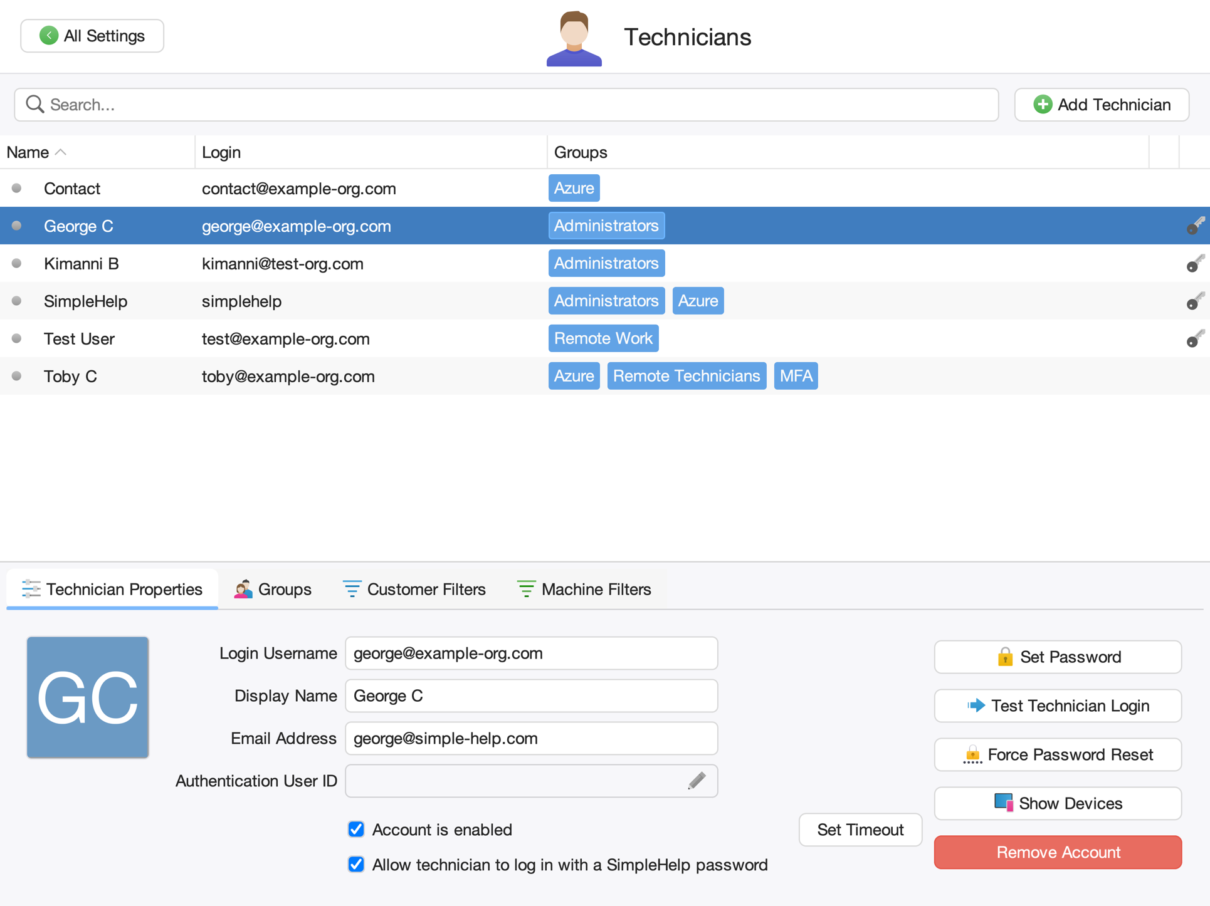Open the Customer Filters tab
Viewport: 1210px width, 906px height.
click(414, 589)
